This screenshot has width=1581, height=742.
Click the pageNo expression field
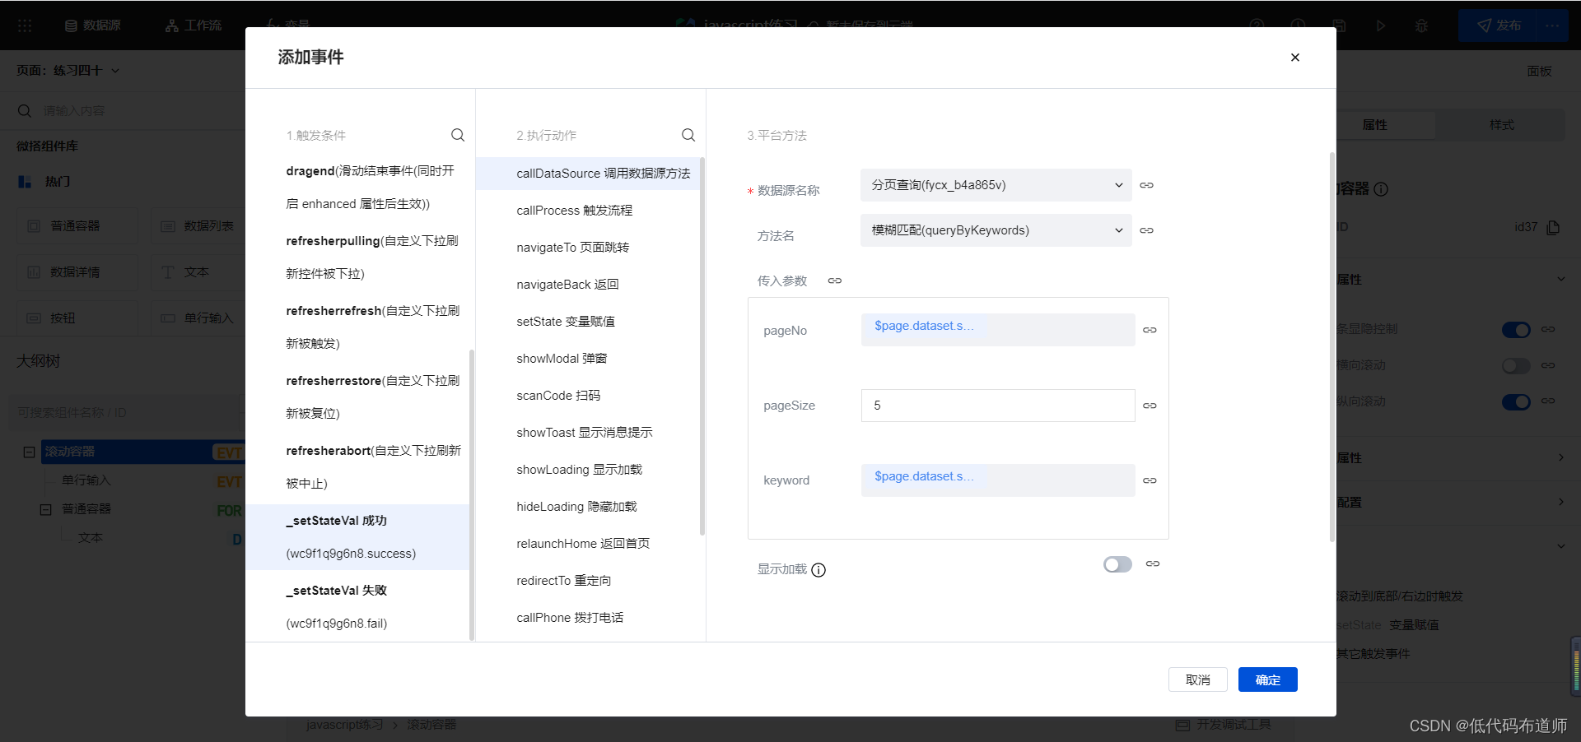tap(998, 330)
